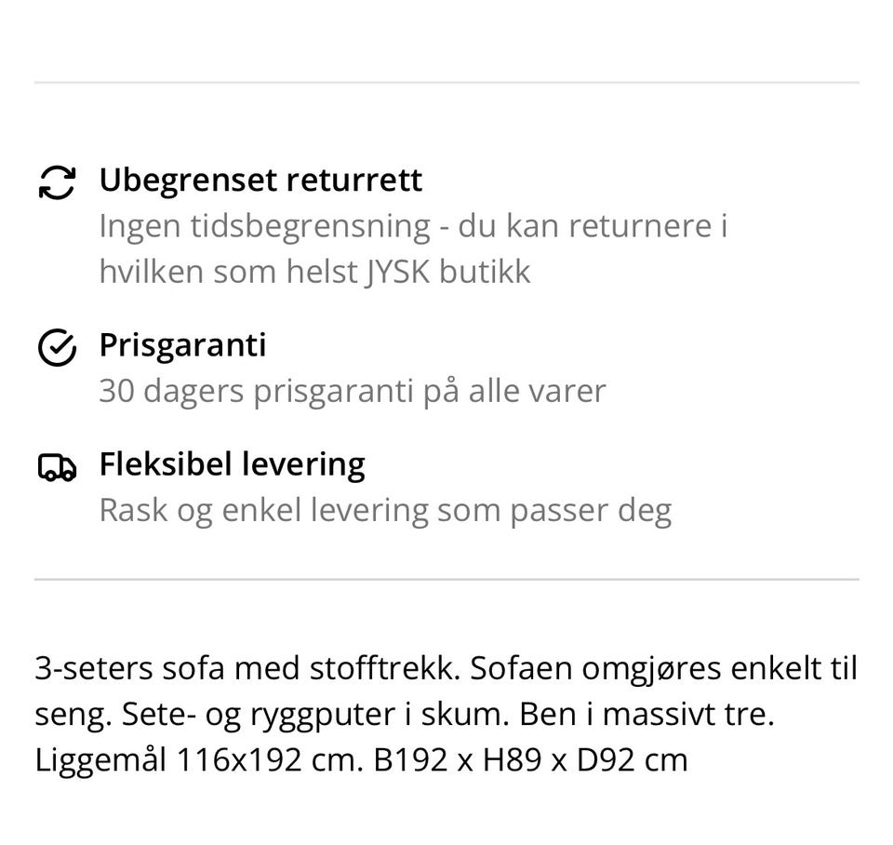Screen dimensions: 893x845
Task: Click the word 'seng' in product description
Action: 73,716
